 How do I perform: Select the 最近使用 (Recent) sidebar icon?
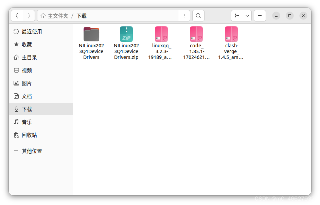16,31
